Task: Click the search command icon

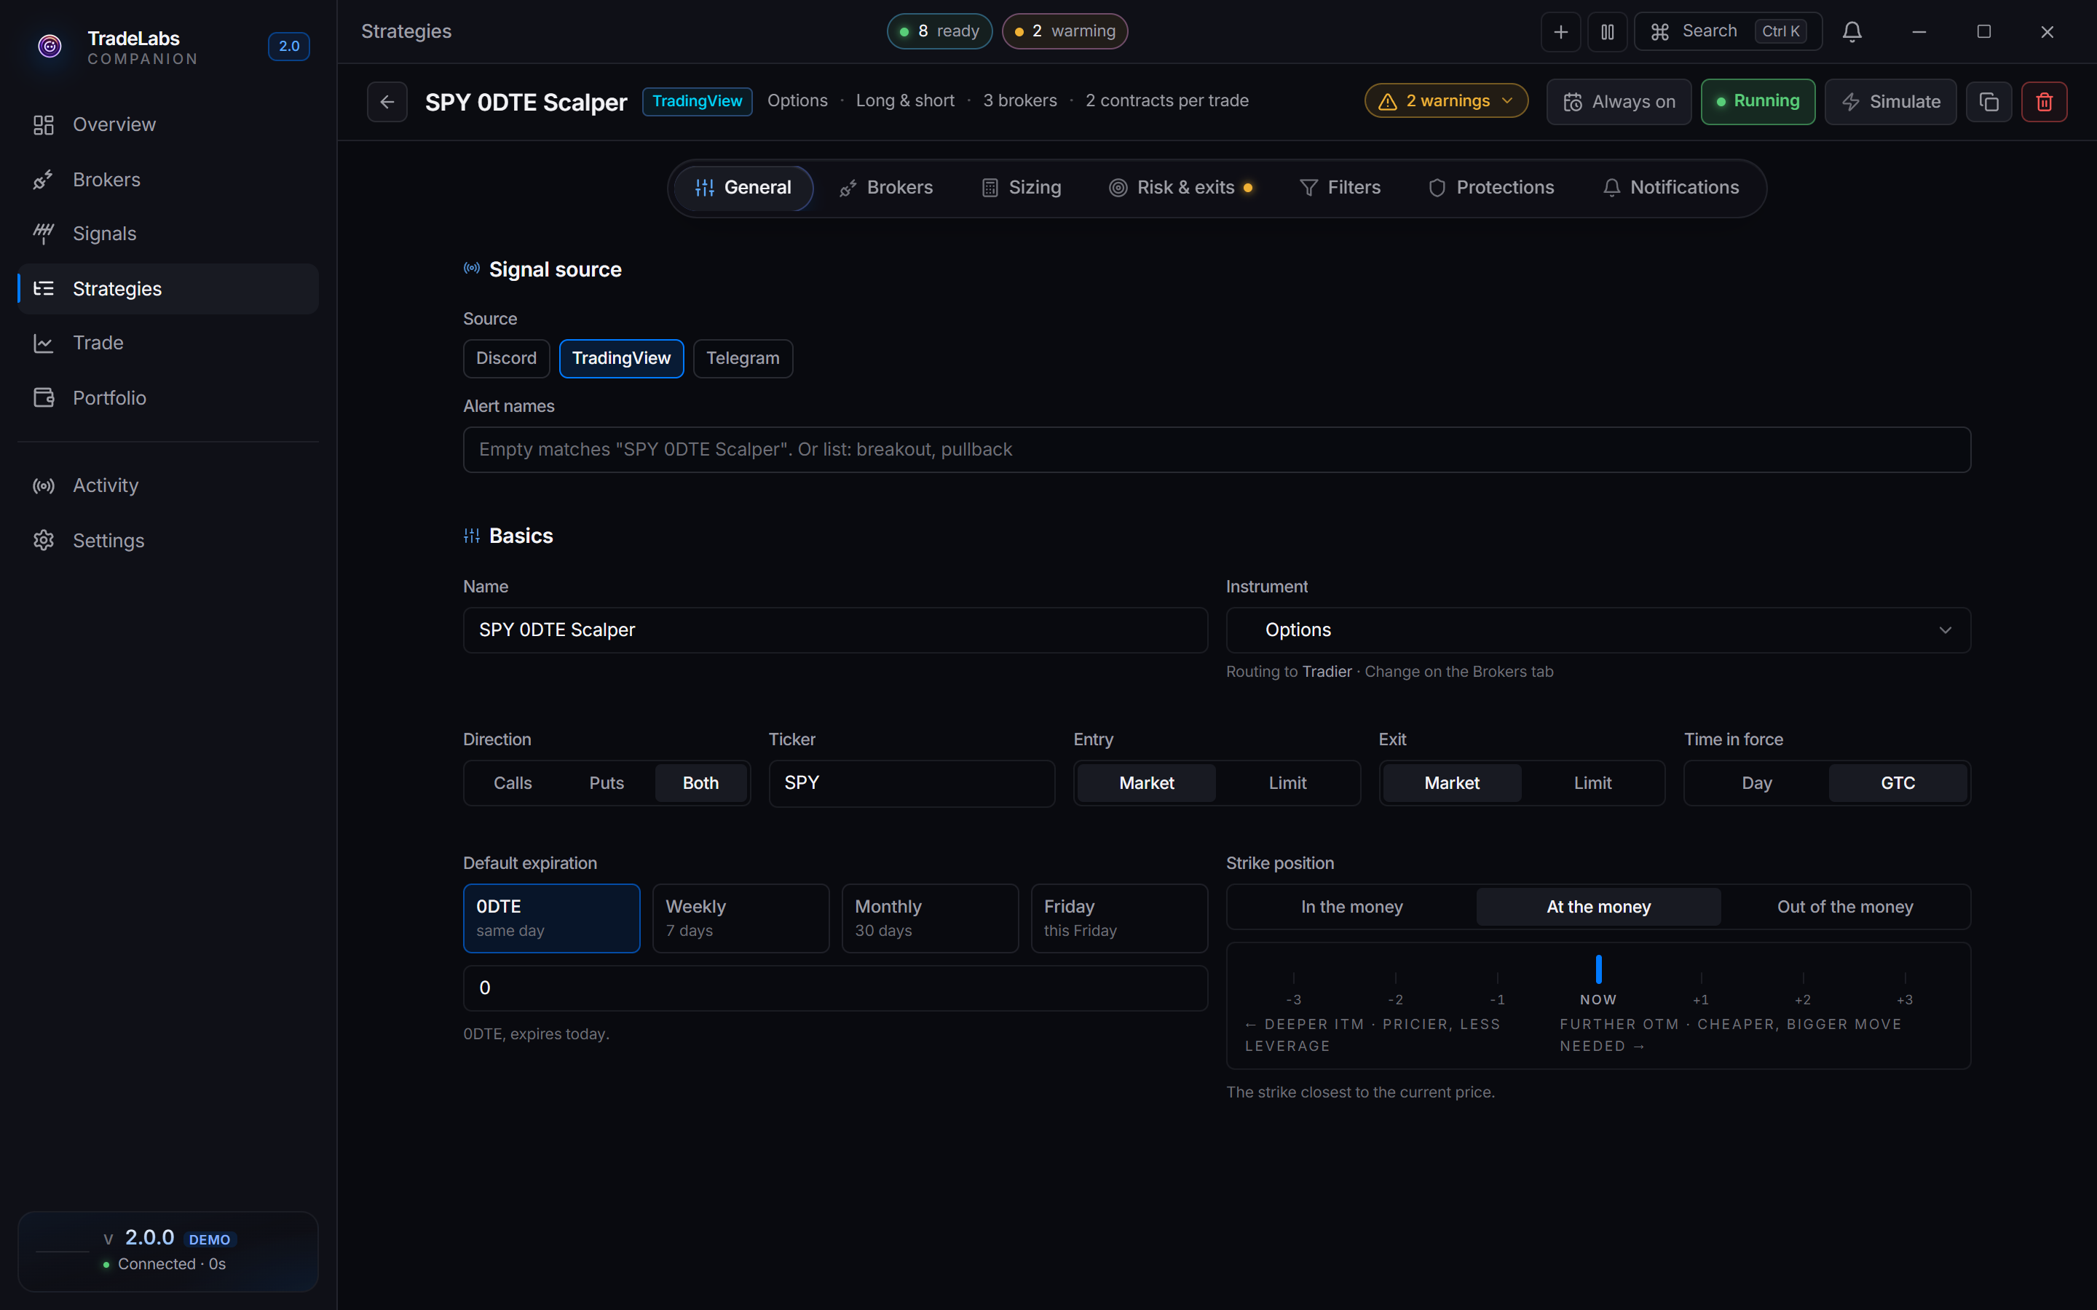Action: pos(1659,32)
